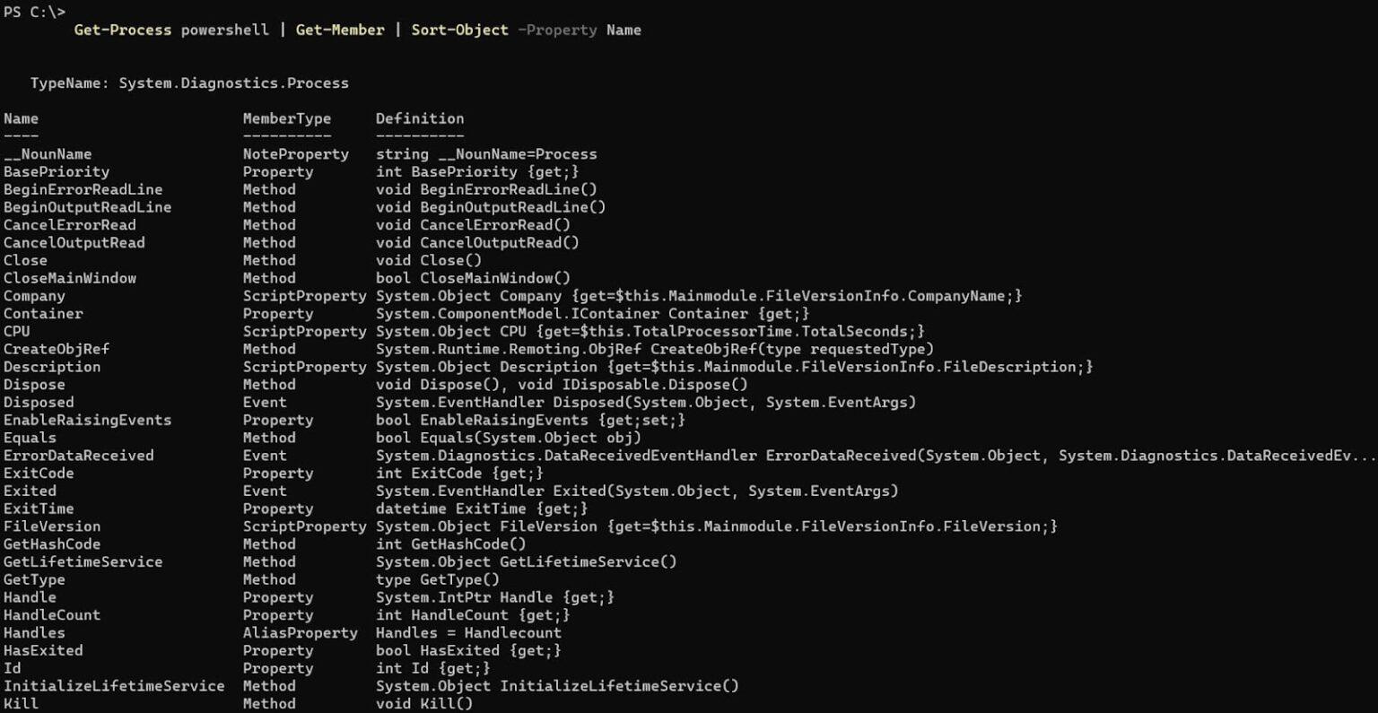Click the InitializeLifetimeService member name
The image size is (1378, 713).
(x=114, y=686)
